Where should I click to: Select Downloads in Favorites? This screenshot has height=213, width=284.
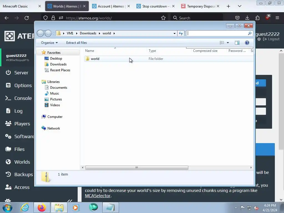coord(58,64)
